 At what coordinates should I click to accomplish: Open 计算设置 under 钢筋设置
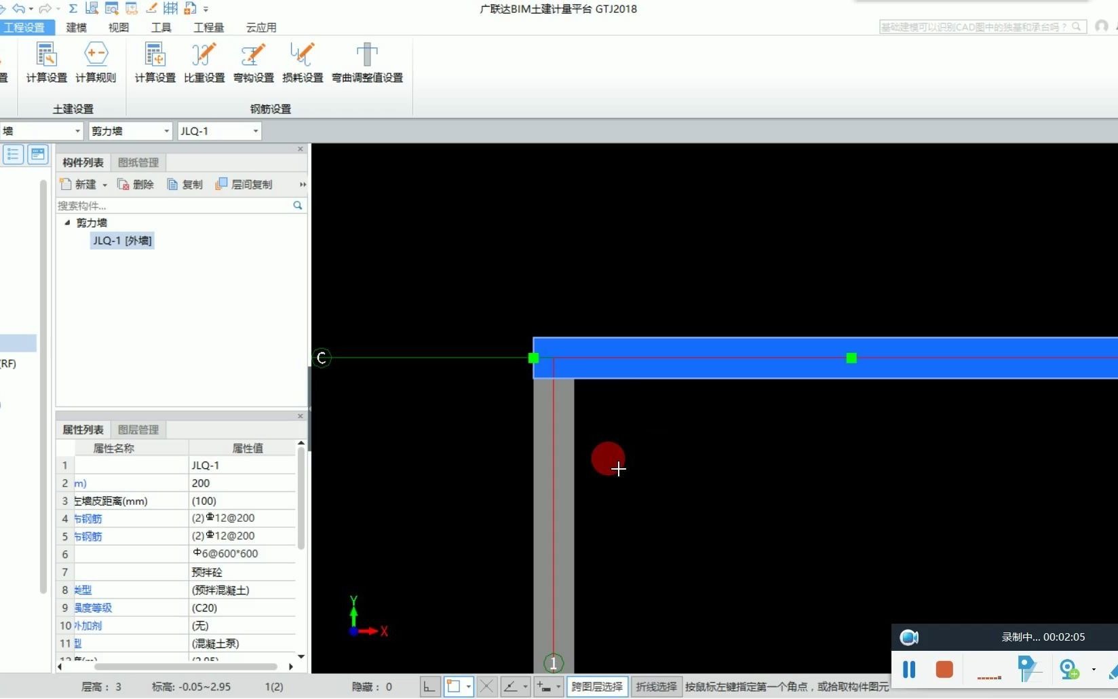click(155, 63)
